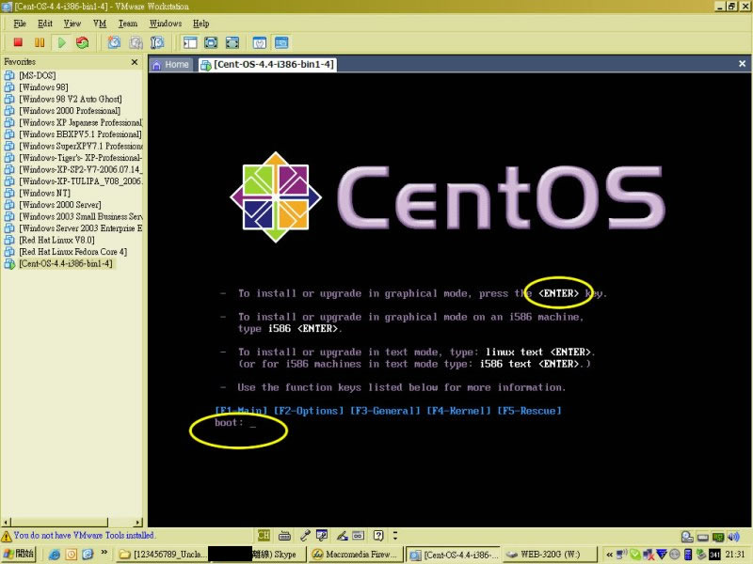Click the Quick Switch mode toolbar icon

211,42
